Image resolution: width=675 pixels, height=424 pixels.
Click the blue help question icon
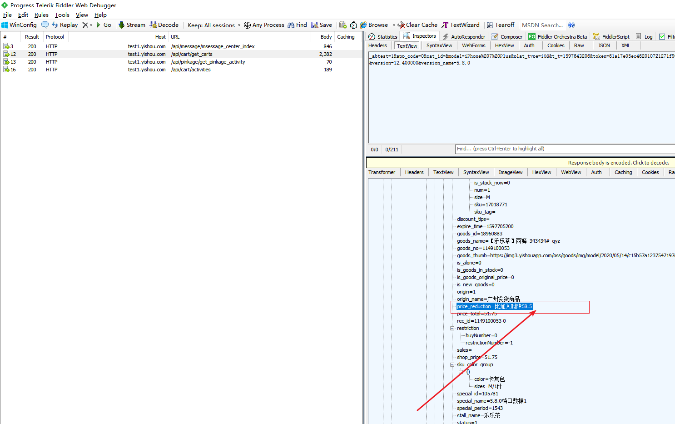pyautogui.click(x=571, y=25)
